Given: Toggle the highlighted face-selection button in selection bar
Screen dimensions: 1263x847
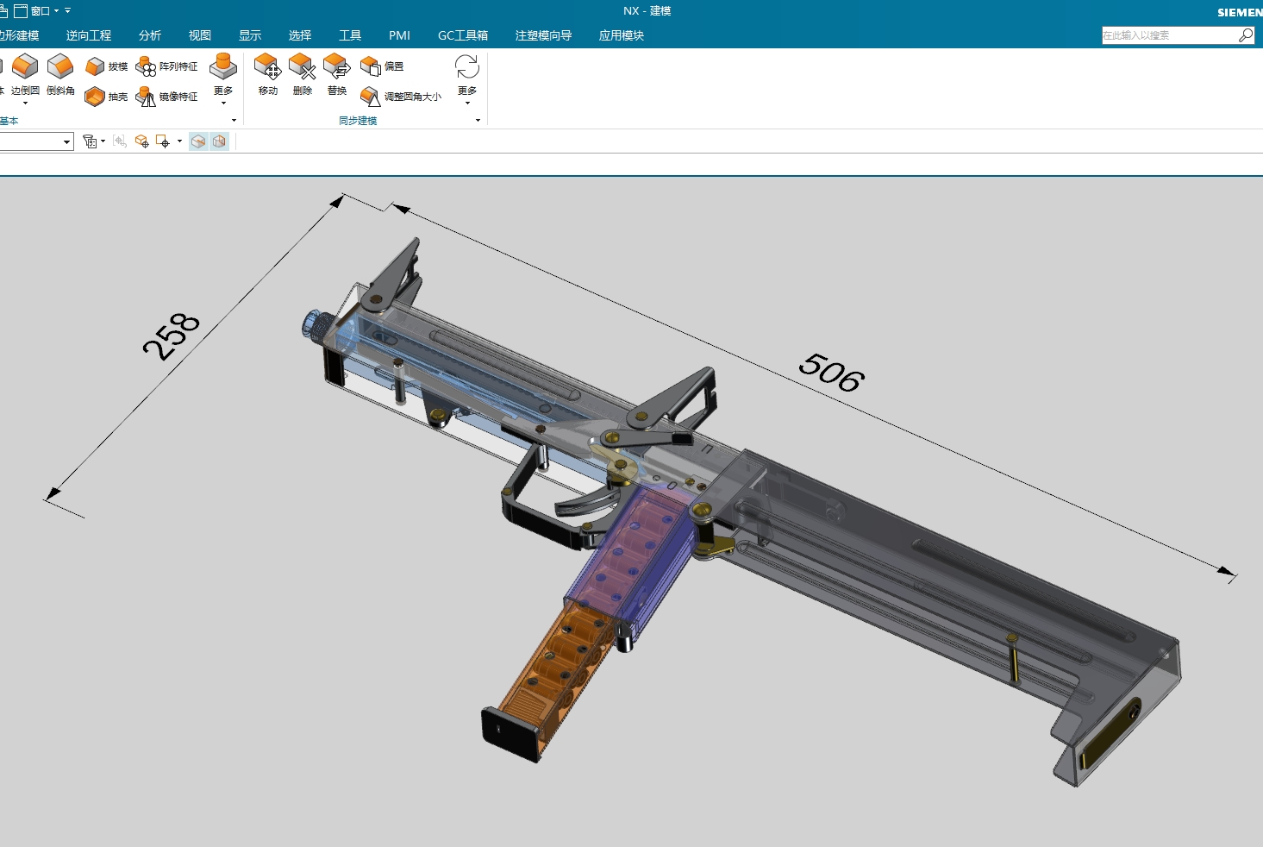Looking at the screenshot, I should tap(198, 141).
